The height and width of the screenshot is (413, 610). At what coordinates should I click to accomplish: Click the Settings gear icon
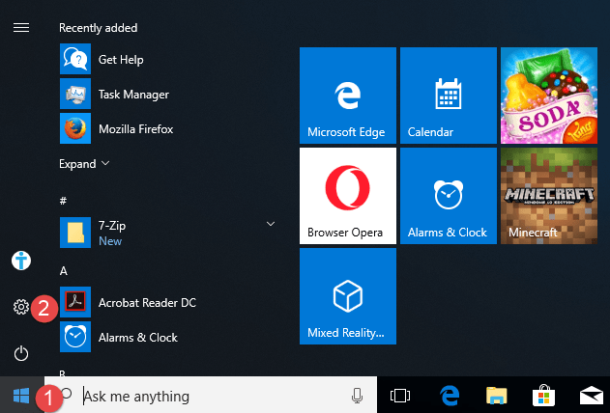point(20,307)
